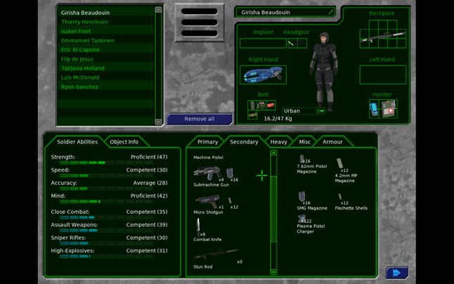Click the Mind Proficient (42) value
The width and height of the screenshot is (454, 284).
click(x=149, y=196)
